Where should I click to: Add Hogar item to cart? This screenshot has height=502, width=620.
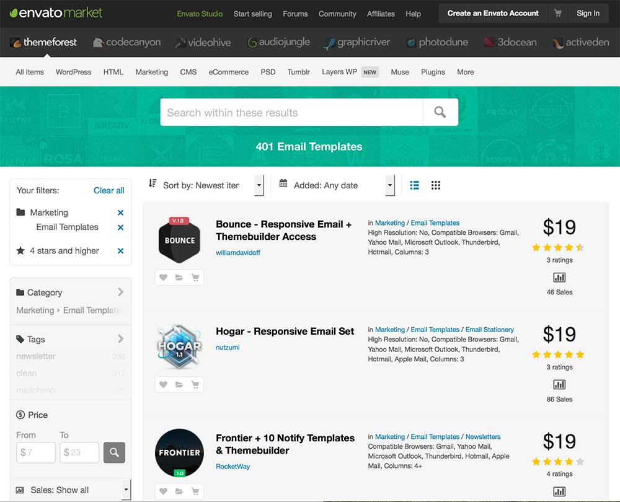pos(195,384)
